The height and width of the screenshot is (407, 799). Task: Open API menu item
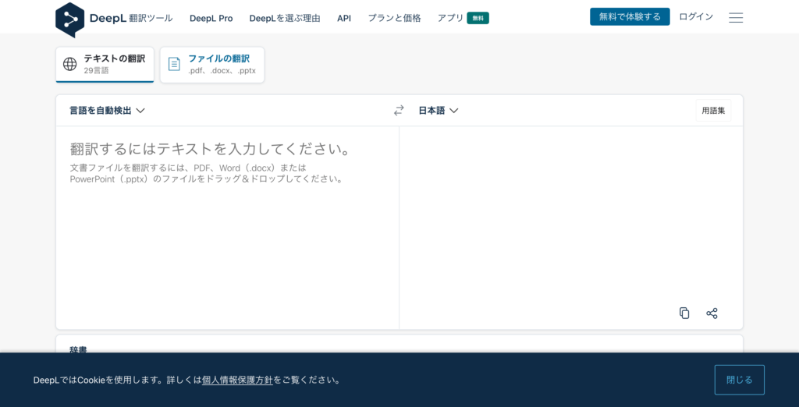(344, 19)
